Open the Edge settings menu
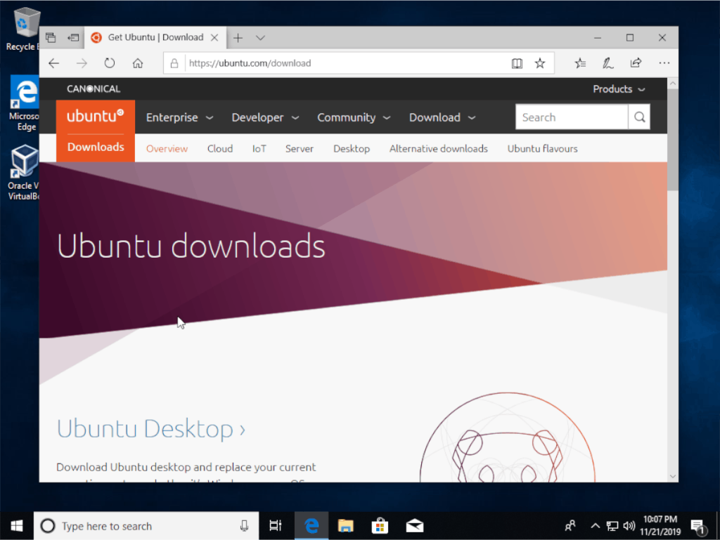720x540 pixels. coord(664,62)
